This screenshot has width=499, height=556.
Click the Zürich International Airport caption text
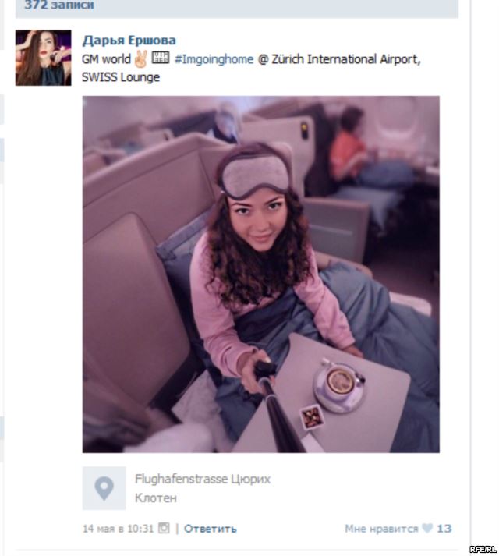click(346, 59)
